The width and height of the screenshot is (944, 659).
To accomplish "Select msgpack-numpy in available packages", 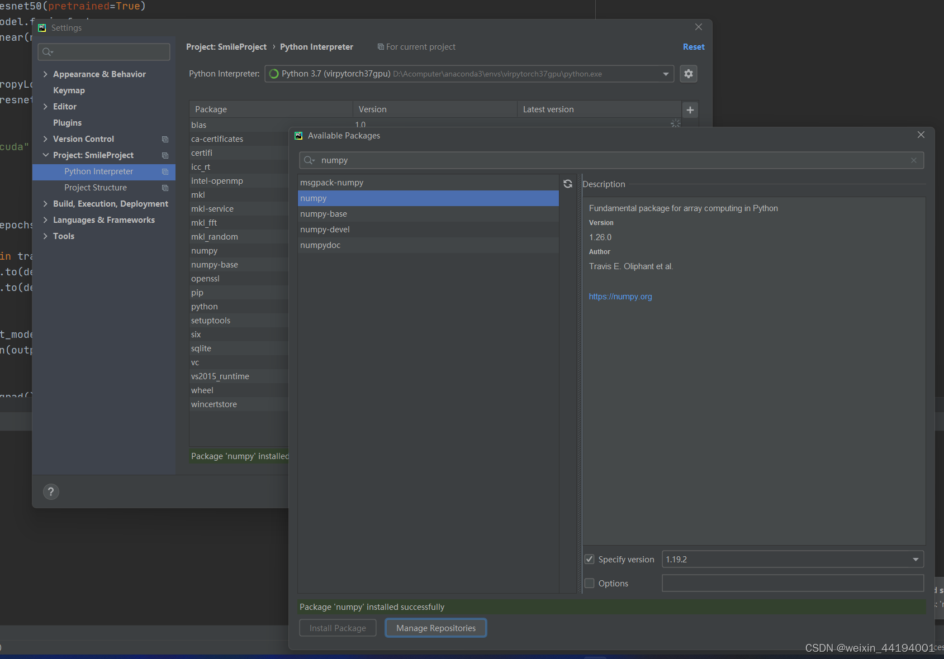I will (428, 183).
